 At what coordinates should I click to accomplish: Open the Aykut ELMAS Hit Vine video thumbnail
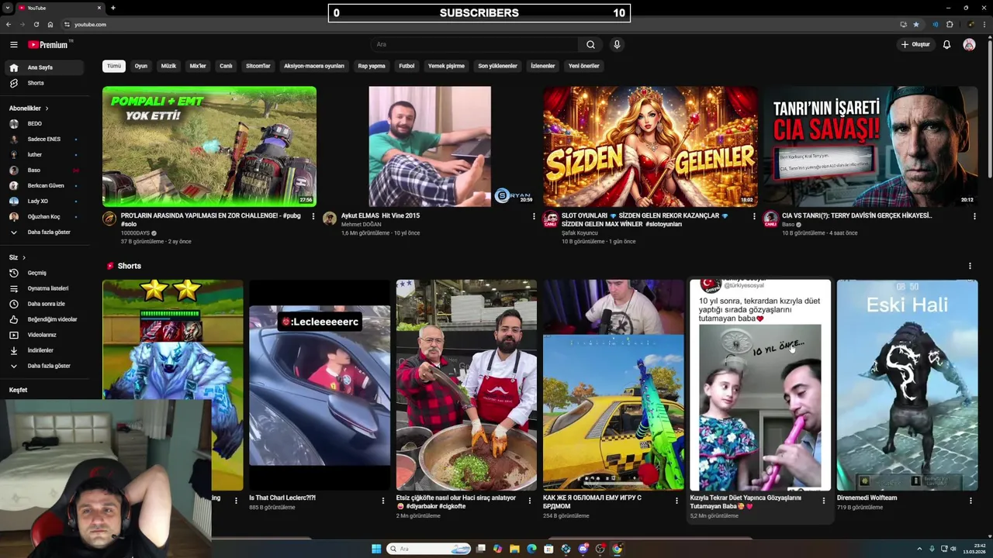tap(430, 146)
